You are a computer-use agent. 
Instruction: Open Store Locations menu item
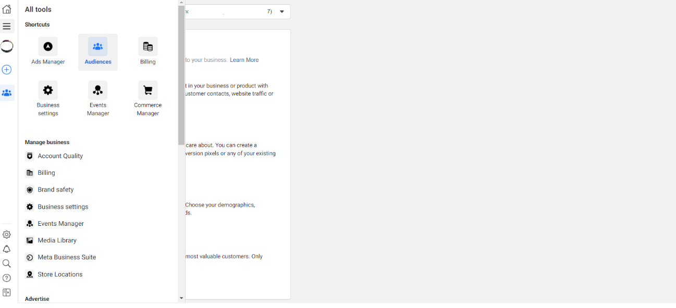(55, 274)
